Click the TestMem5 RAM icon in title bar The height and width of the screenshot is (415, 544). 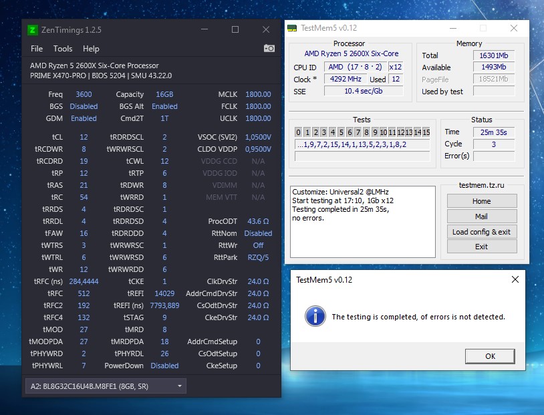pos(292,28)
